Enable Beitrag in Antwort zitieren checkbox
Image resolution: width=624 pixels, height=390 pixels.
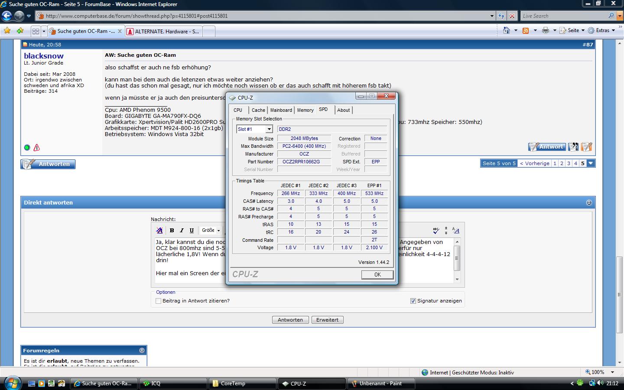pyautogui.click(x=158, y=301)
